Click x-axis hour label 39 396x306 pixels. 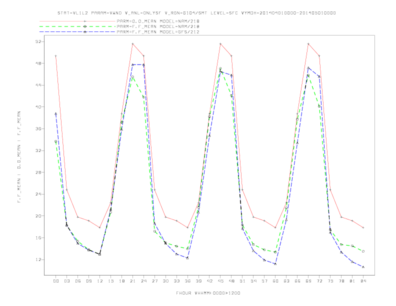point(198,281)
